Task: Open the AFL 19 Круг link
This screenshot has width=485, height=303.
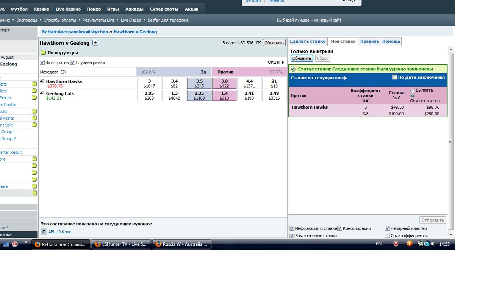Action: coord(59,232)
